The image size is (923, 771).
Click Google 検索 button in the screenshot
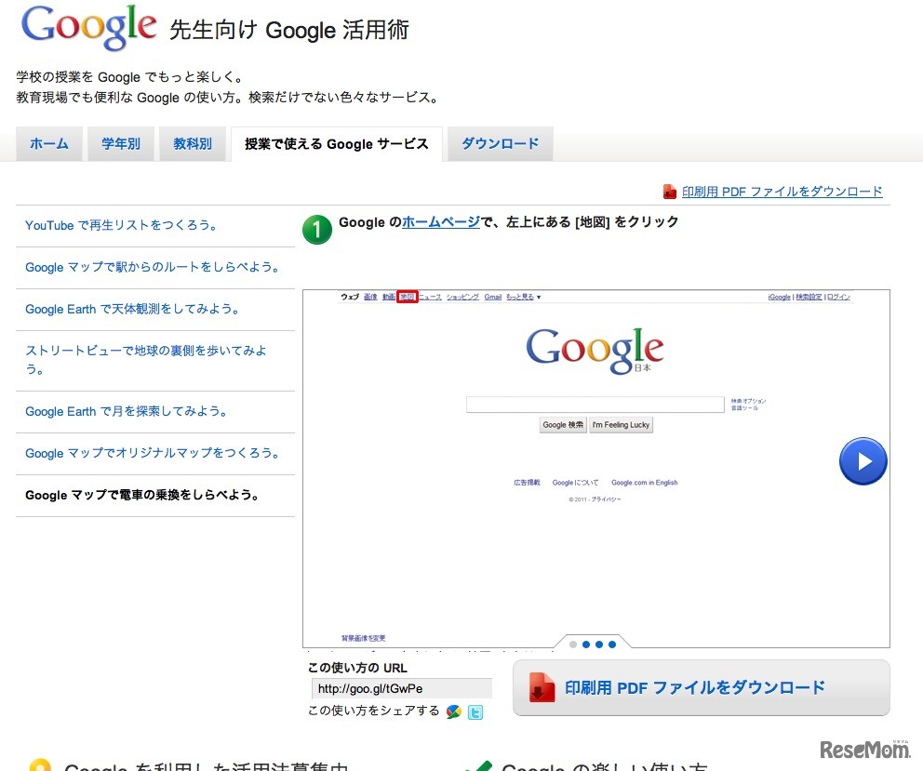[x=563, y=425]
